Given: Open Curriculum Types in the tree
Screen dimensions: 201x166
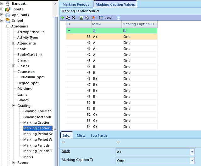Looking at the screenshot, I should [31, 77].
